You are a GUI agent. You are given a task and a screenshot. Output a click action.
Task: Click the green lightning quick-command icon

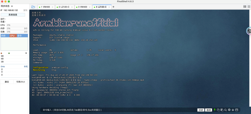(215, 110)
